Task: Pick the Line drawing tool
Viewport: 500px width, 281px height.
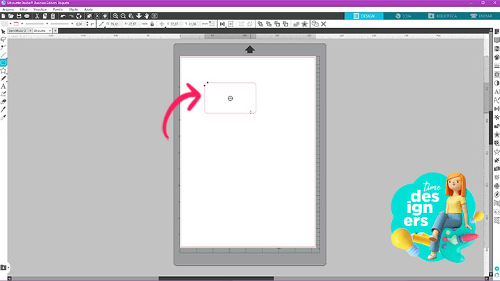Action: (3, 54)
